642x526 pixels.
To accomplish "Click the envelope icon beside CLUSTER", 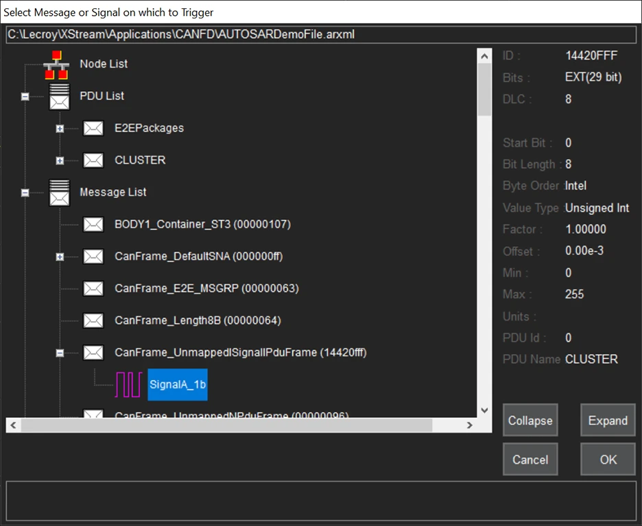I will 93,160.
